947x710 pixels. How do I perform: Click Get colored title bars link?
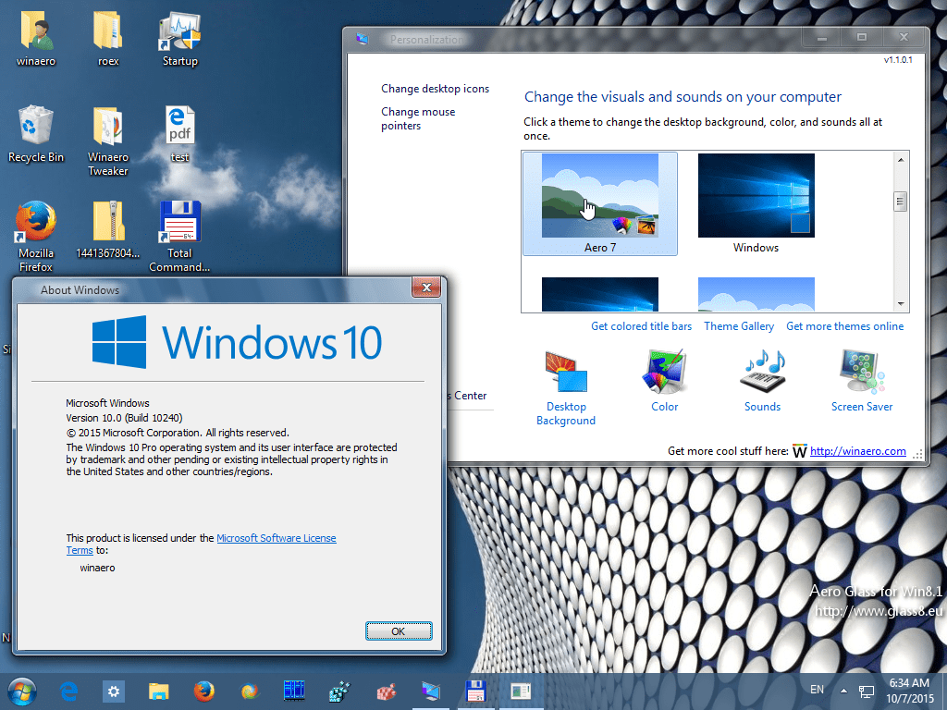click(x=641, y=326)
